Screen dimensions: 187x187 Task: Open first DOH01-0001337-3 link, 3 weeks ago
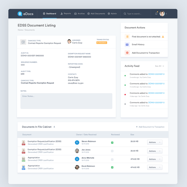(x=156, y=74)
